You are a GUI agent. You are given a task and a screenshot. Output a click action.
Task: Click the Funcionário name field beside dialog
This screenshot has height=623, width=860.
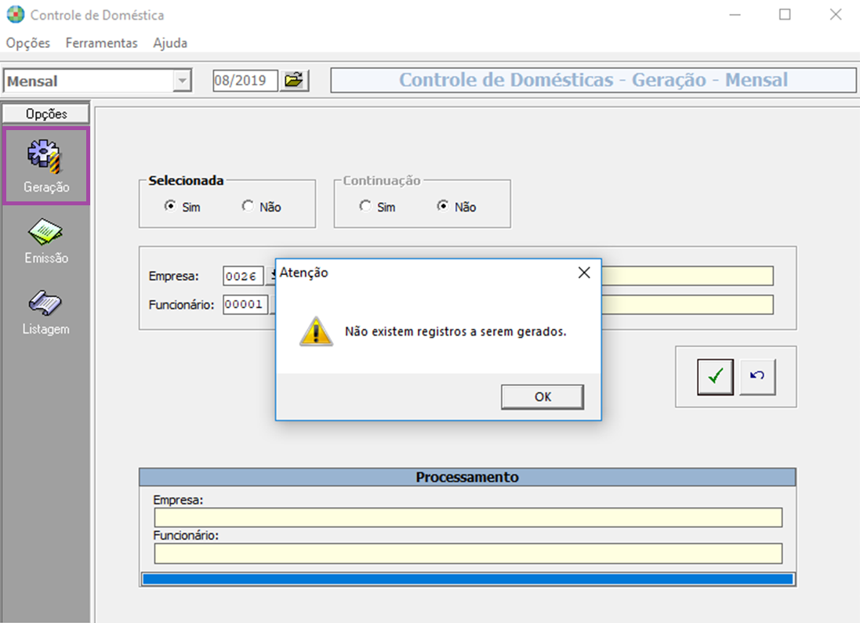point(688,304)
